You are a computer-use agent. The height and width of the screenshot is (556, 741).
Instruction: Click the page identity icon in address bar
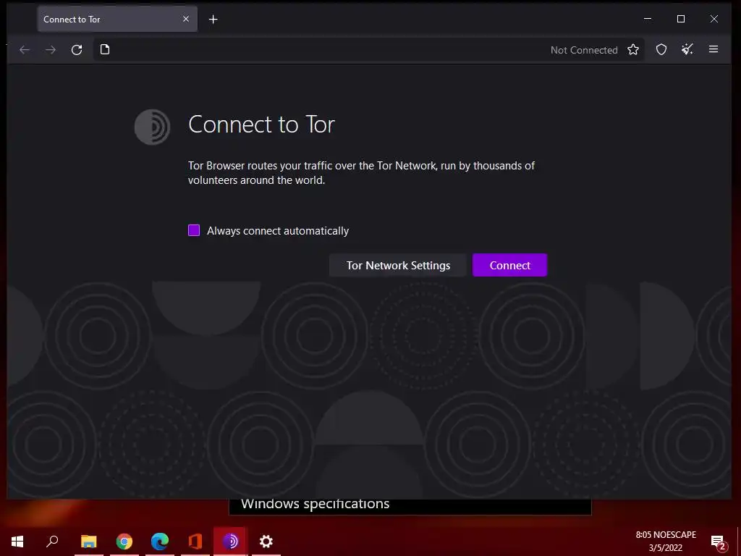pos(105,50)
